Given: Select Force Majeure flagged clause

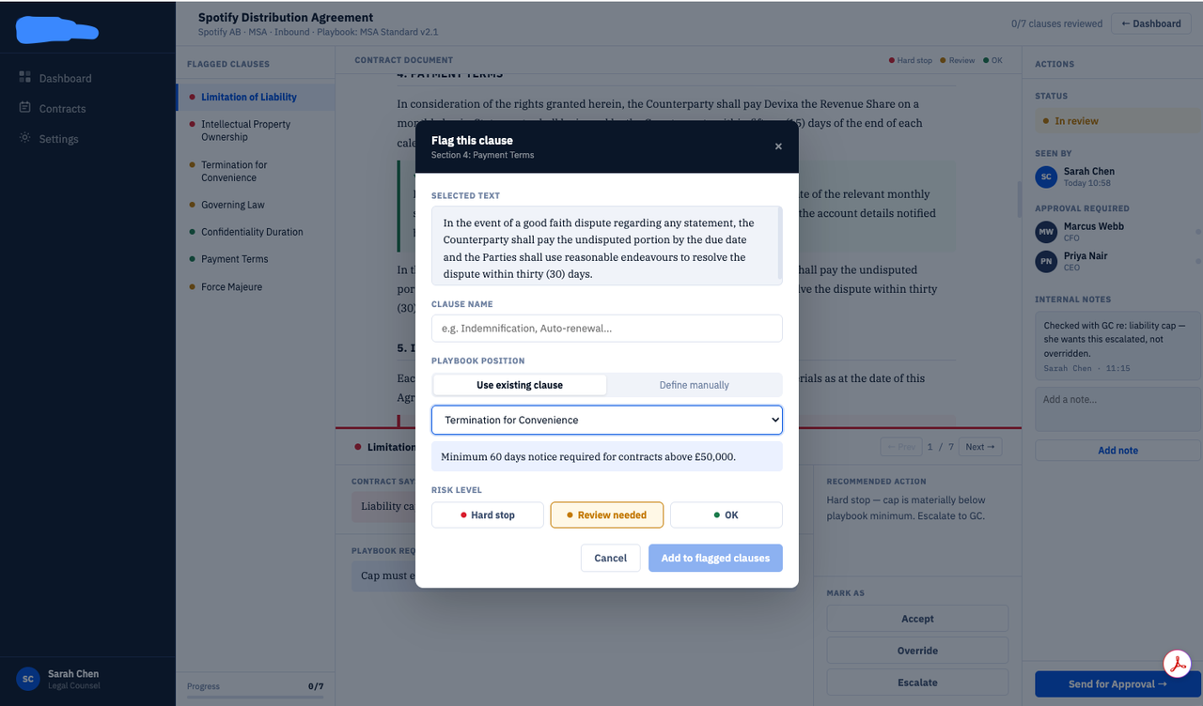Looking at the screenshot, I should (255, 287).
